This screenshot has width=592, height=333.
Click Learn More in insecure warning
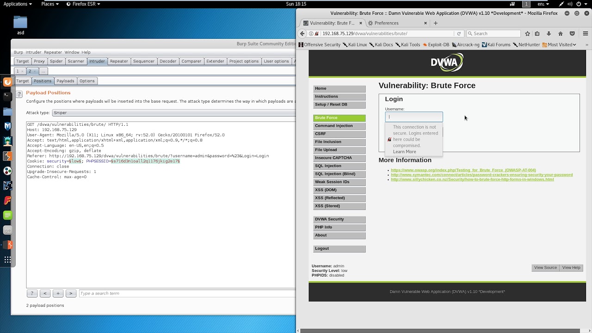405,152
